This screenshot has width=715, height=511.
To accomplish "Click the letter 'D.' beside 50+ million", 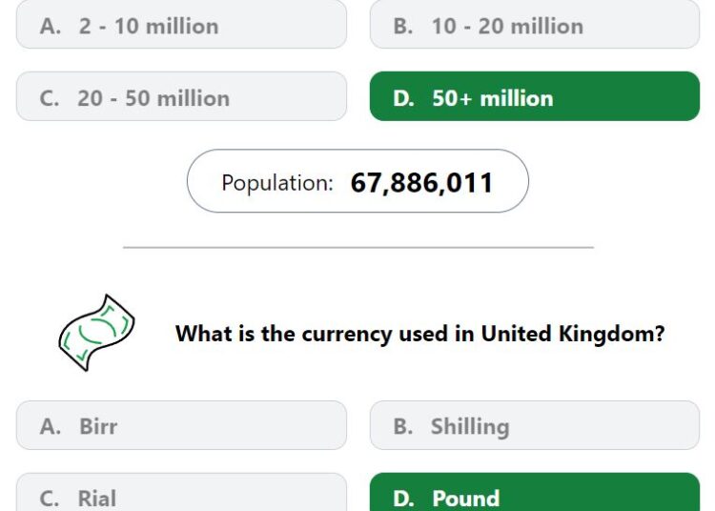I will point(403,98).
